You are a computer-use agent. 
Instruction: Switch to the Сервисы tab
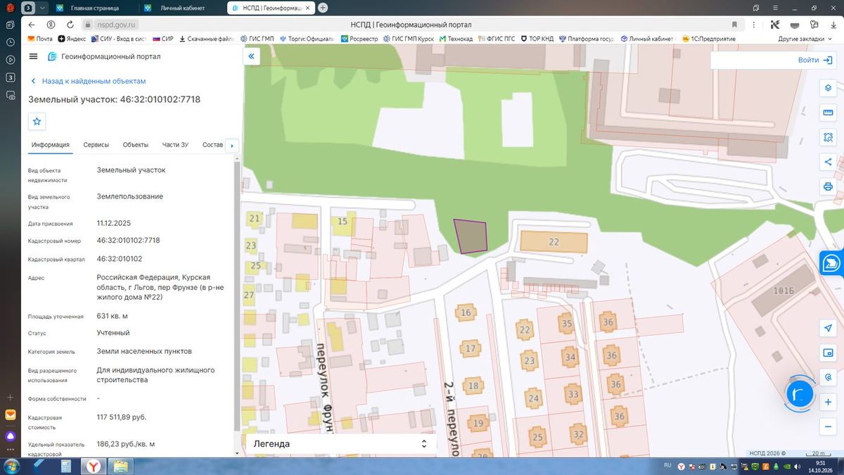click(96, 145)
